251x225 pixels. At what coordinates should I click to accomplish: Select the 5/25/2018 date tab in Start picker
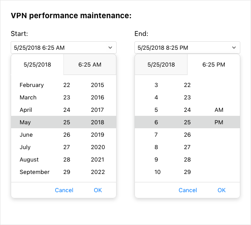pos(37,64)
